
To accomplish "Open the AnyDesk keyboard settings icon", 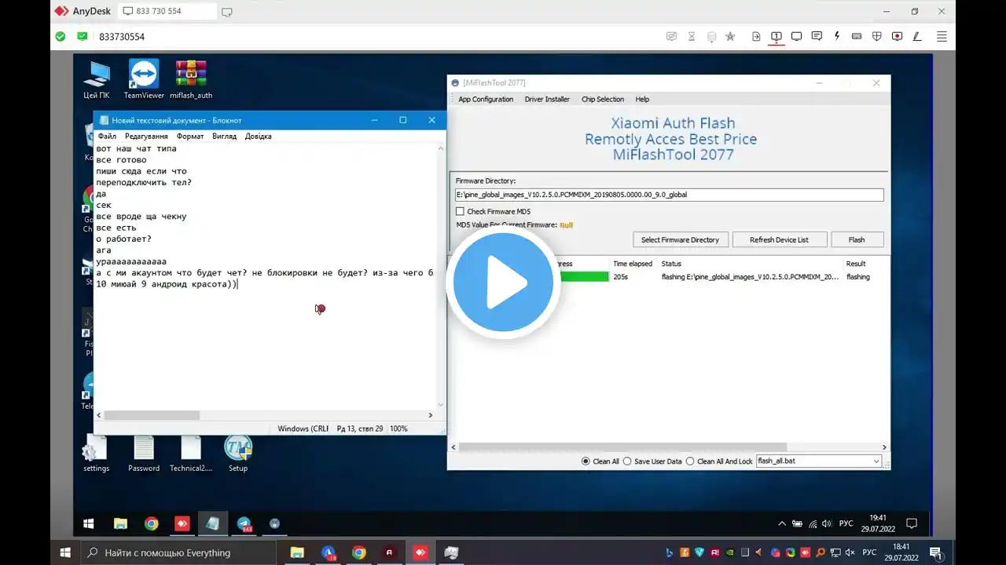I will point(857,36).
